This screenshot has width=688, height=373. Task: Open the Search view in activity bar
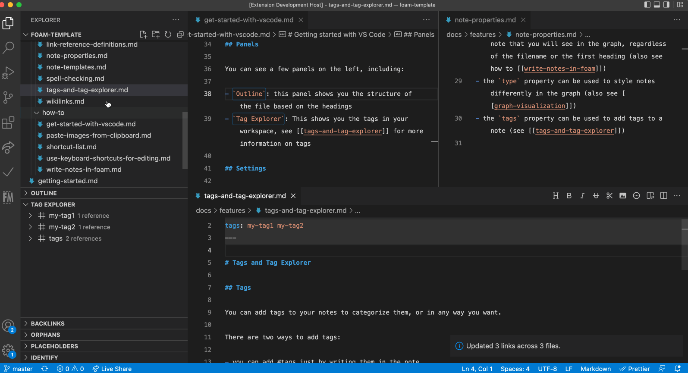pos(8,47)
